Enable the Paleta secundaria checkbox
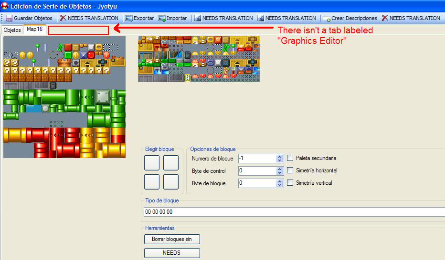 click(290, 158)
